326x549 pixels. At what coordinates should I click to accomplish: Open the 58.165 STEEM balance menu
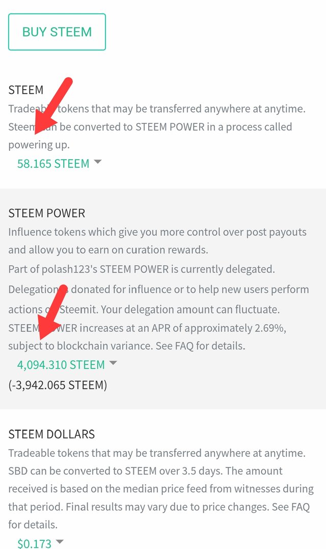(53, 164)
